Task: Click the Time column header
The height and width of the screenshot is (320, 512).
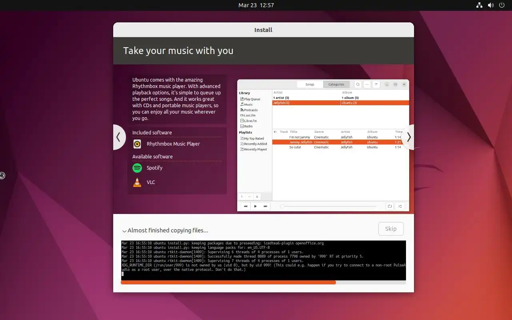Action: 399,132
